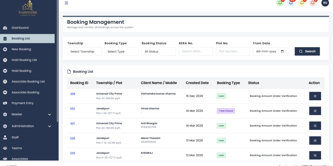Click the RU user avatar

pyautogui.click(x=325, y=3)
